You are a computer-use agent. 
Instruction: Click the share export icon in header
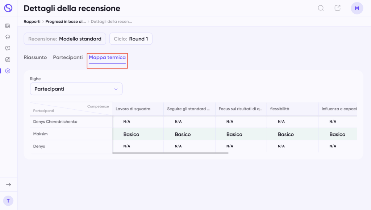[338, 8]
